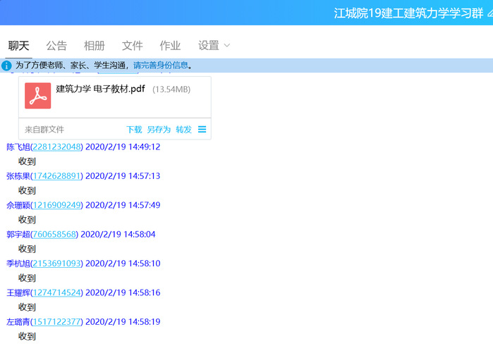Expand the 设置 dropdown arrow
493x346 pixels.
click(227, 46)
